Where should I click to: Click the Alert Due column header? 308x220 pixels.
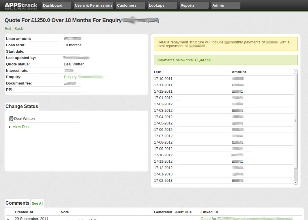pos(183,212)
